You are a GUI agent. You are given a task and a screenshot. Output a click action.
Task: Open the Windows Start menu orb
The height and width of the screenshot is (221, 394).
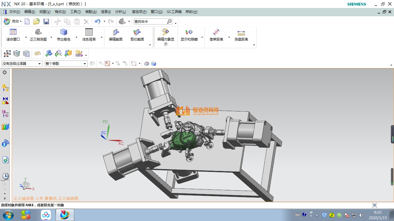(x=7, y=215)
